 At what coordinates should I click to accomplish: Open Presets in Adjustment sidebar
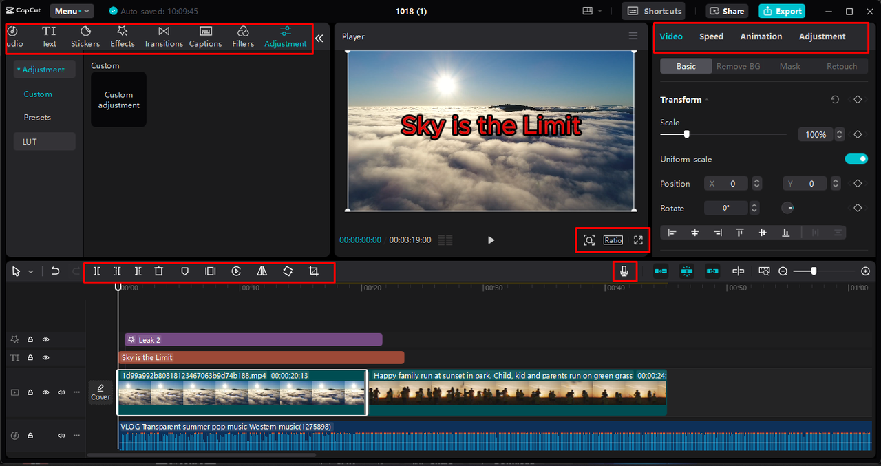click(37, 118)
